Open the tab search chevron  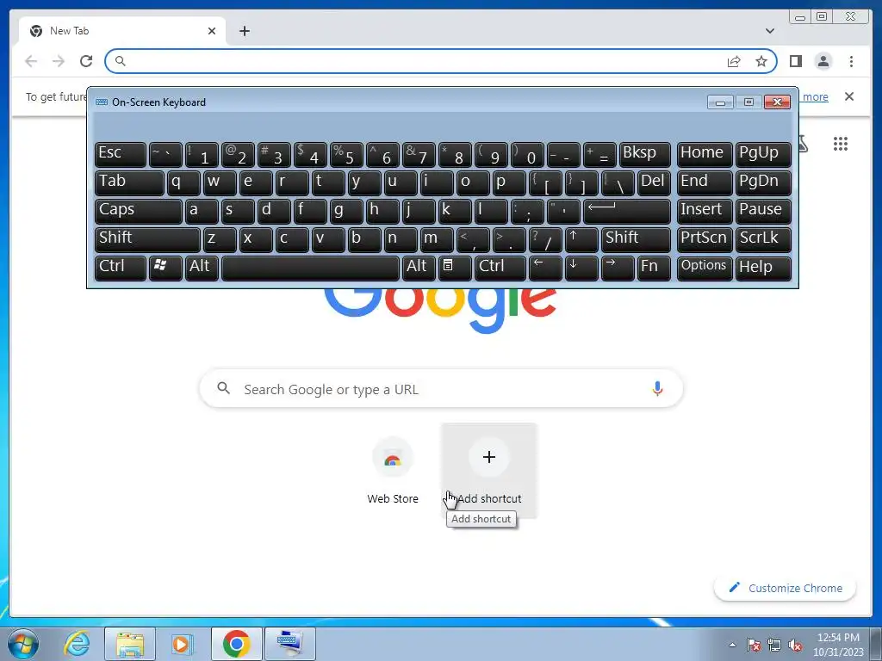pyautogui.click(x=770, y=31)
